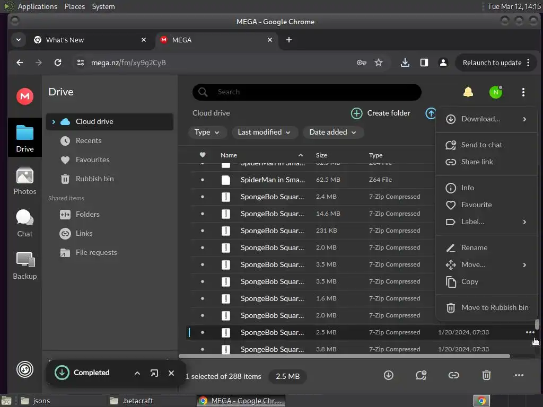Click share link icon in bottom bar
Viewport: 543px width, 407px height.
point(454,375)
